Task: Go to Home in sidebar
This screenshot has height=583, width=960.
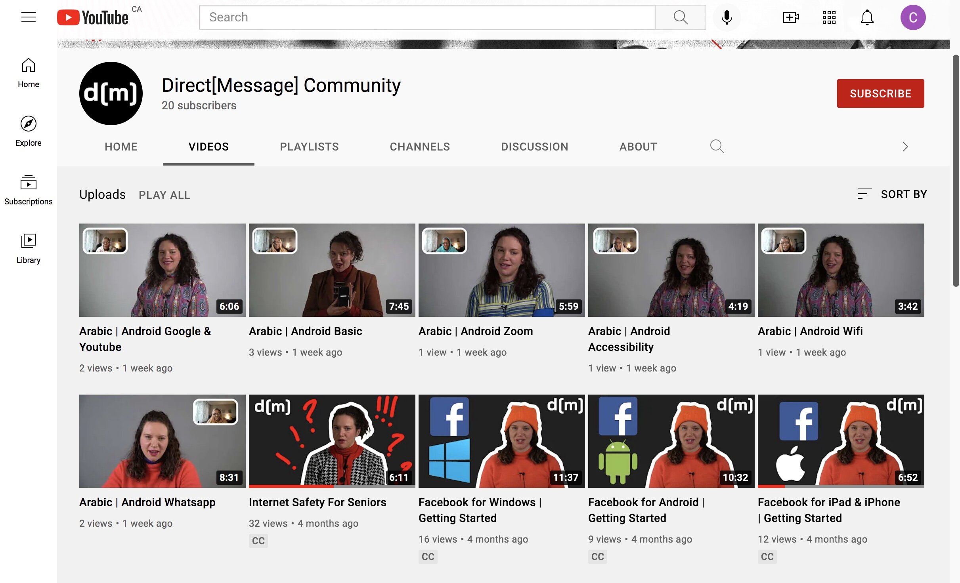Action: (x=28, y=73)
